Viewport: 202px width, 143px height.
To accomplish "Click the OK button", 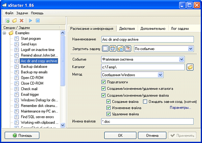I will pyautogui.click(x=120, y=135).
